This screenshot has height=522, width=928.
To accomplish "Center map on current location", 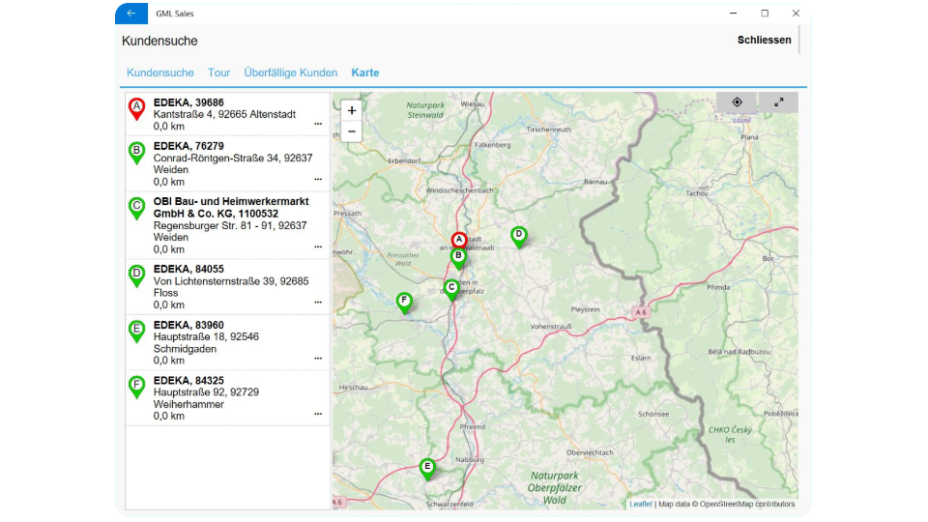I will [737, 101].
